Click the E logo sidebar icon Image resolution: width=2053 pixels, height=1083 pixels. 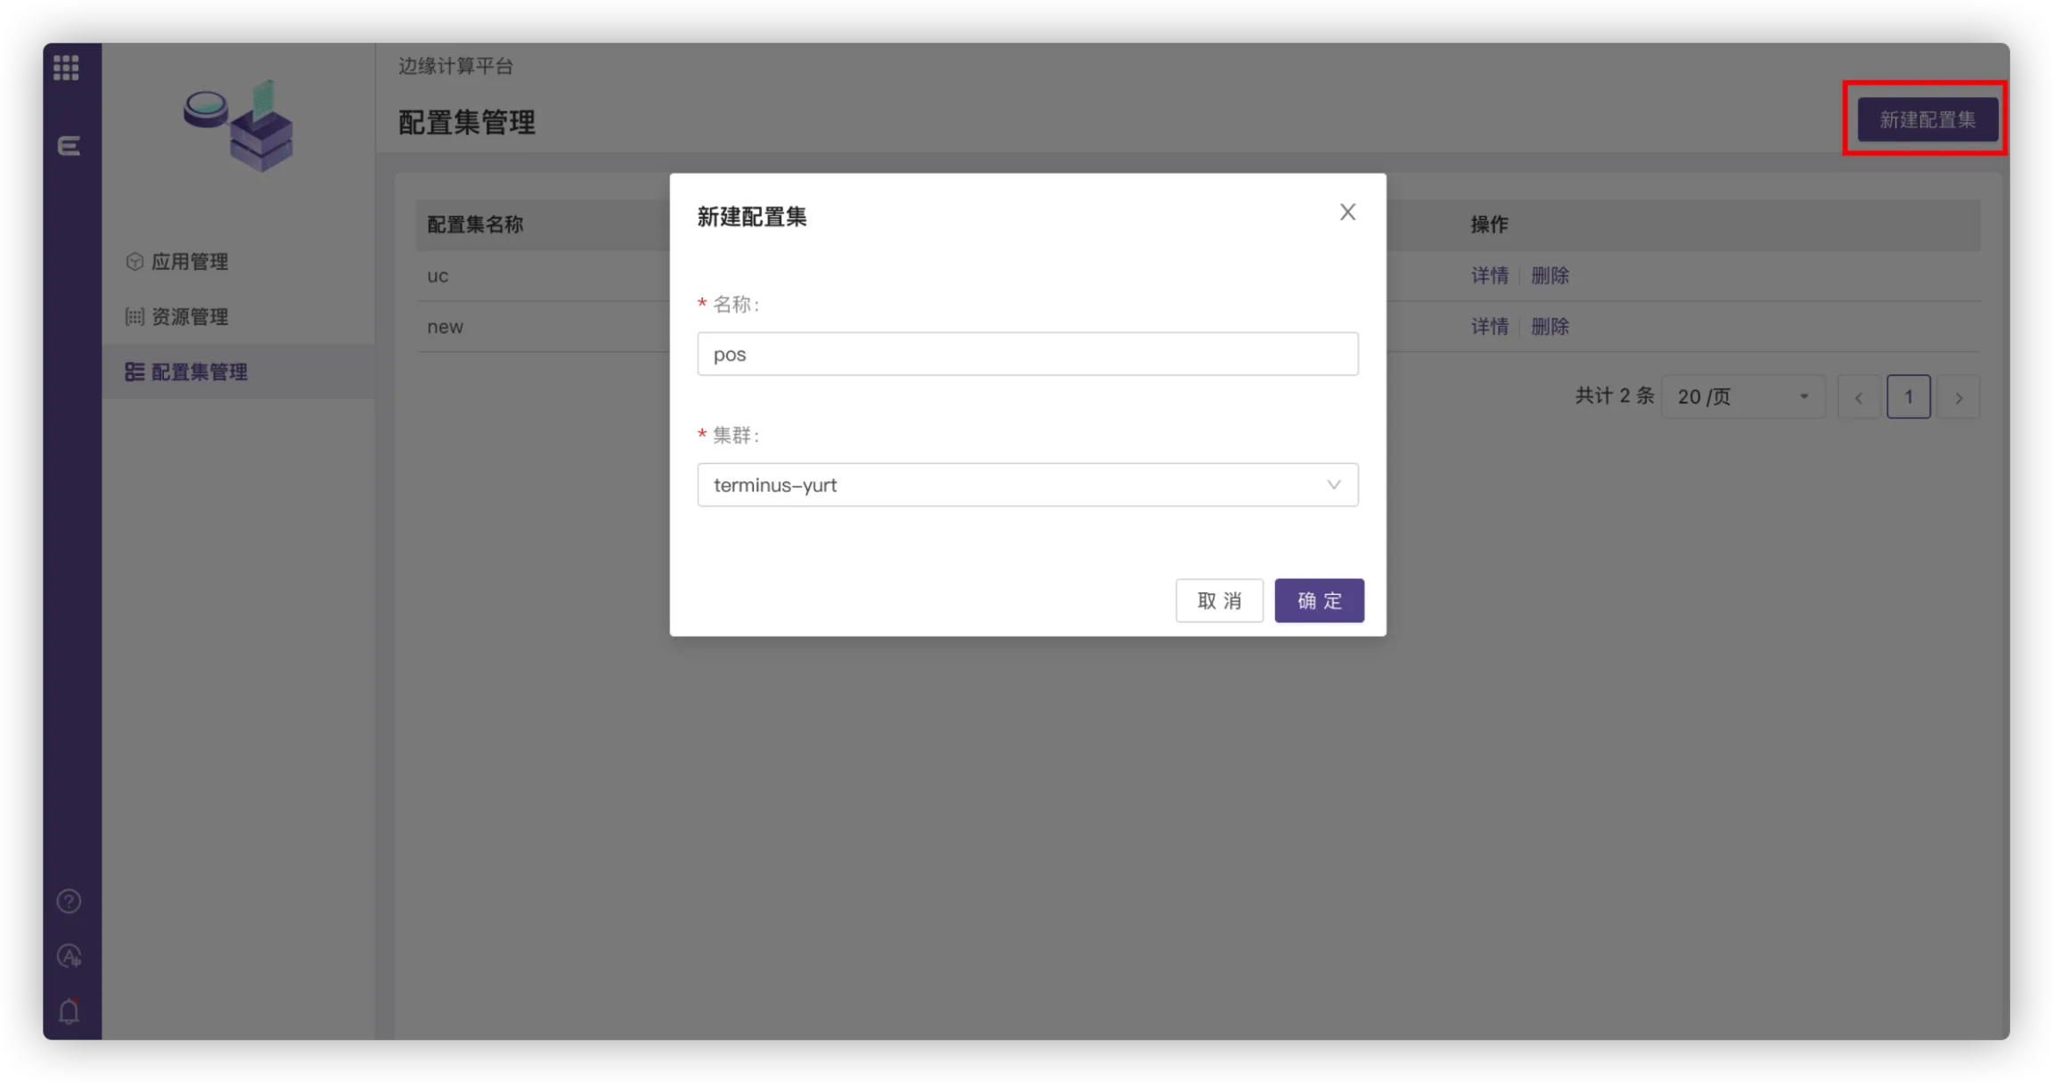click(x=69, y=146)
